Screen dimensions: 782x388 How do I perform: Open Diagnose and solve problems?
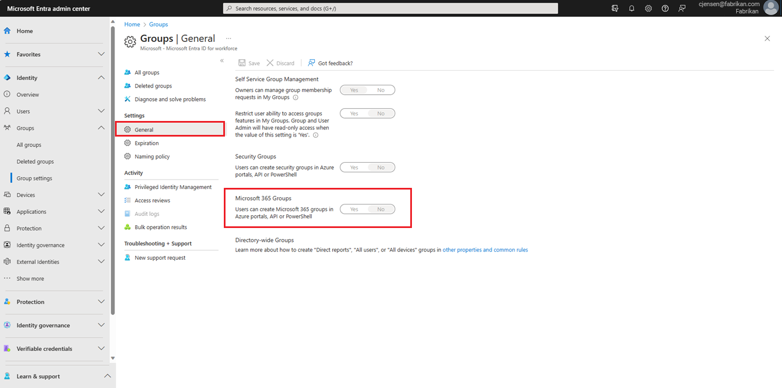point(165,99)
